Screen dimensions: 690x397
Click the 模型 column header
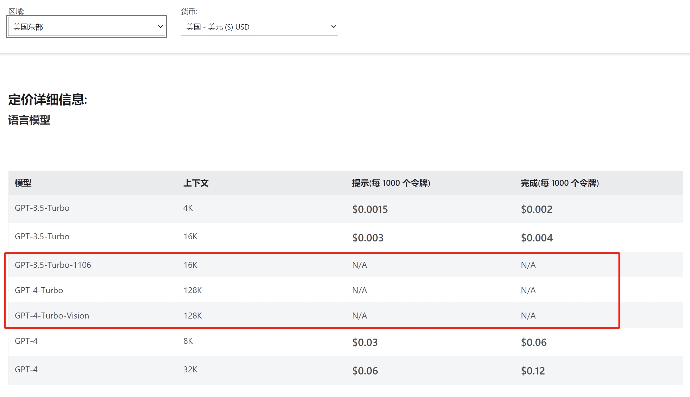pos(23,183)
